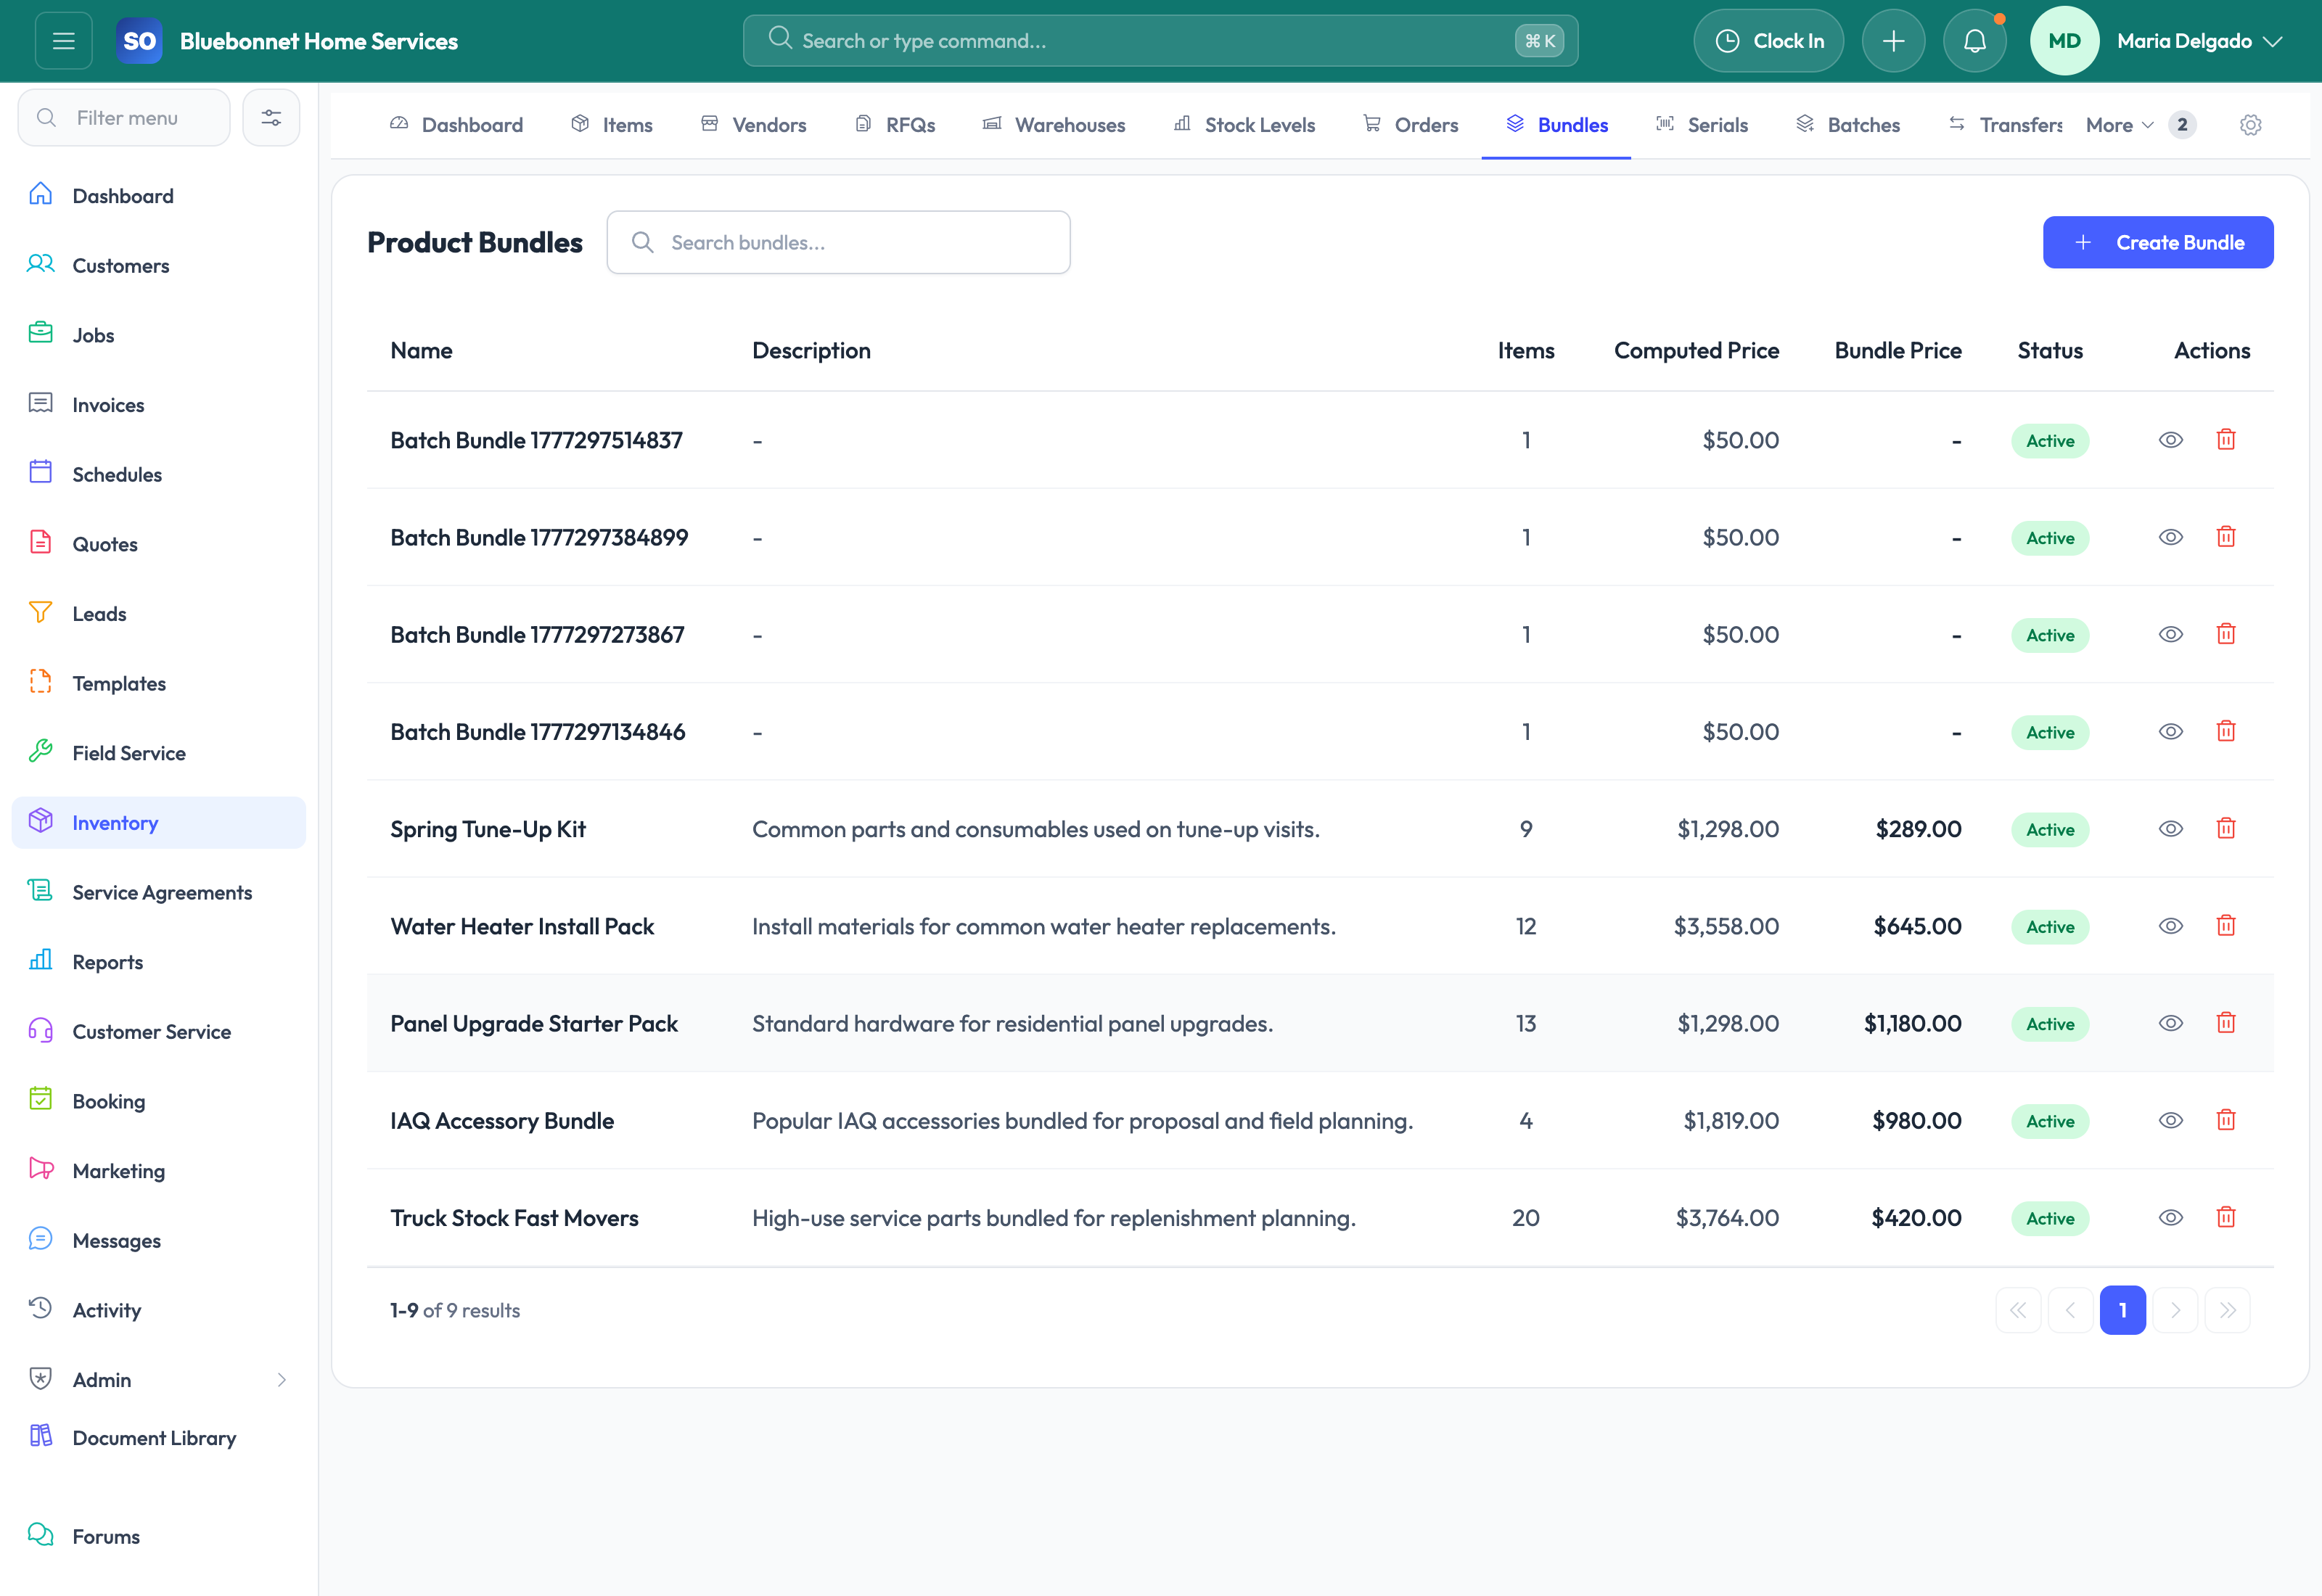Open Jobs from the sidebar
The image size is (2322, 1596).
point(159,335)
